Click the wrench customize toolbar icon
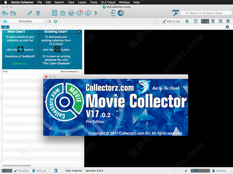Image resolution: width=233 pixels, height=174 pixels. click(x=176, y=13)
